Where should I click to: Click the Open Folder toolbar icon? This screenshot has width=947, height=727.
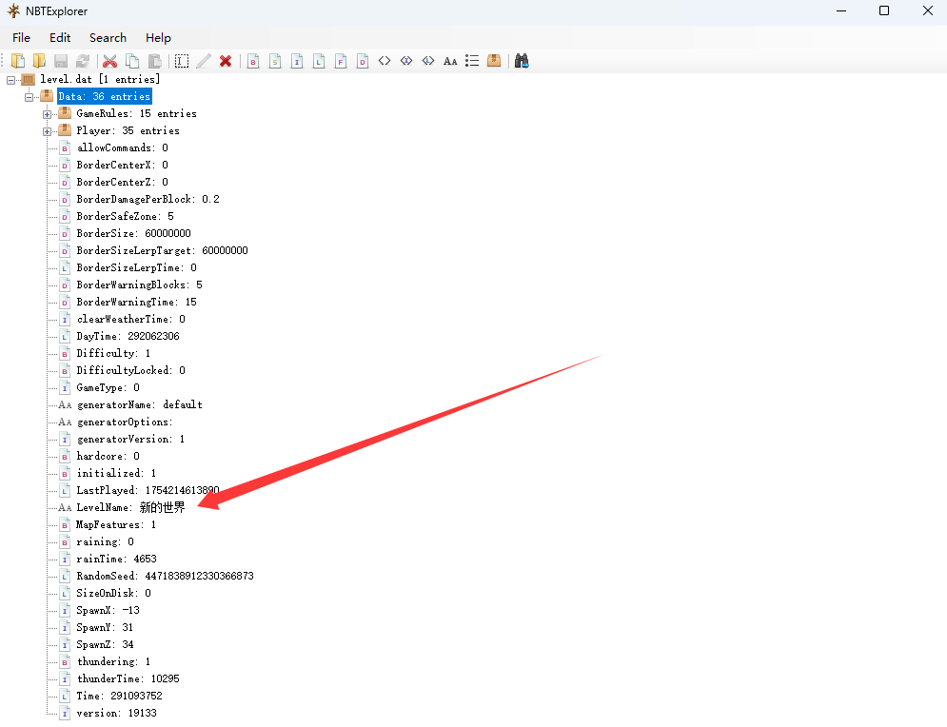pos(39,61)
